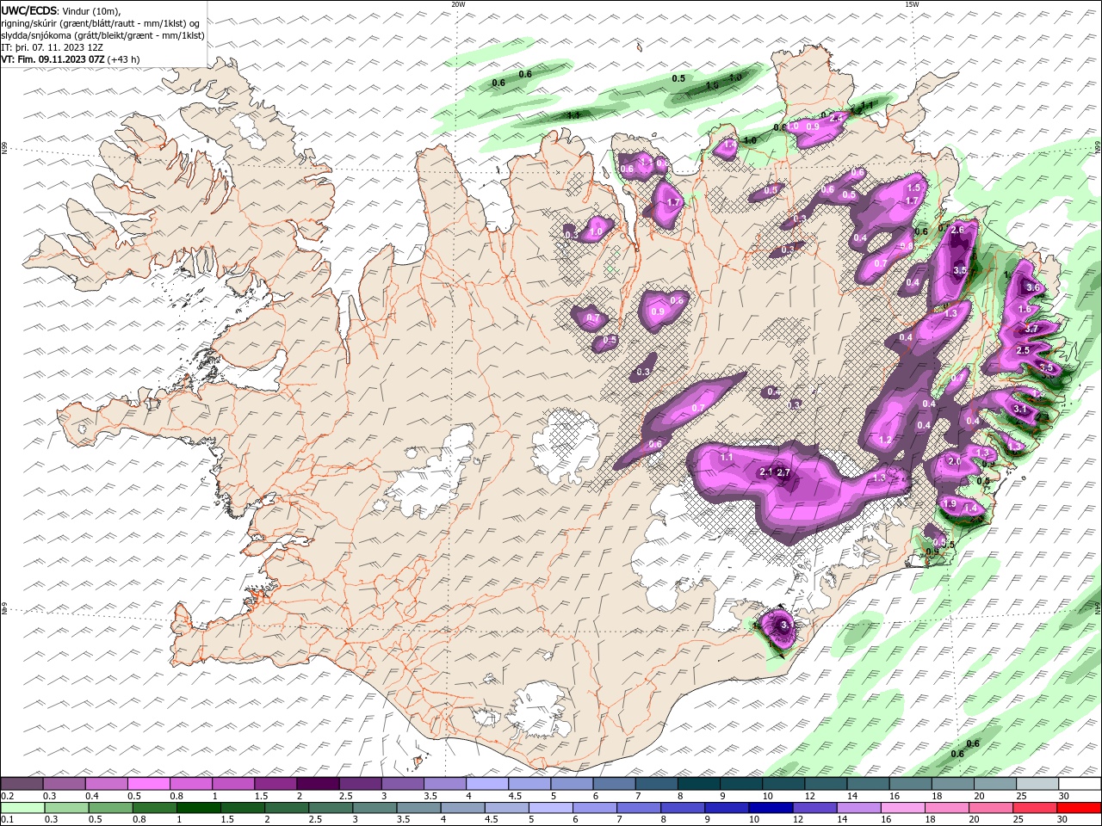
Task: Select the grey-green 3 swatch in lower legend
Action: 375,808
